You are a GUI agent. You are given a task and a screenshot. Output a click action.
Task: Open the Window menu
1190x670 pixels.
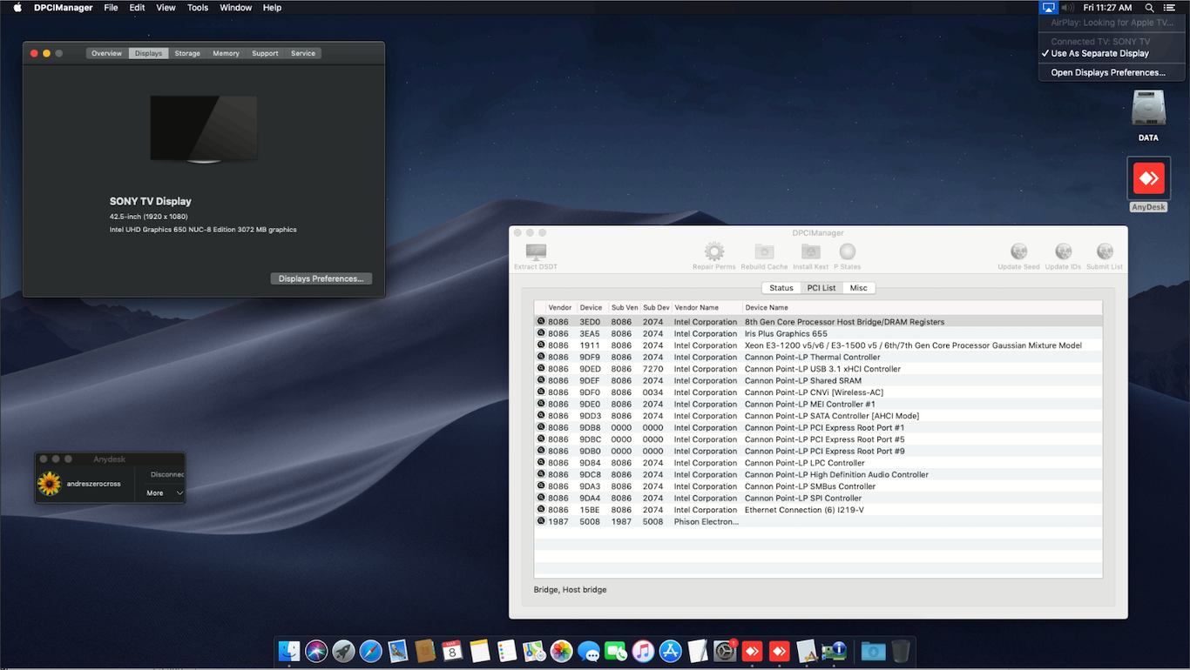tap(235, 7)
